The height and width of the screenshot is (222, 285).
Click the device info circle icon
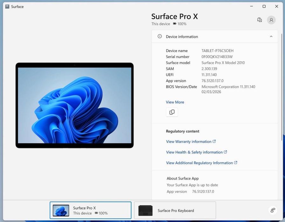click(x=160, y=36)
